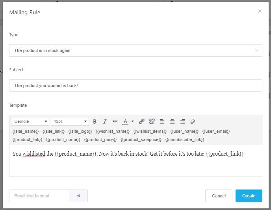Open the 12pt font size dropdown
The height and width of the screenshot is (210, 271).
tap(70, 121)
